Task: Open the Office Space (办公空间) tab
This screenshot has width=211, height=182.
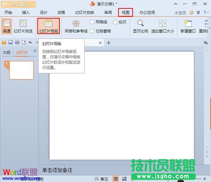Action: (147, 13)
